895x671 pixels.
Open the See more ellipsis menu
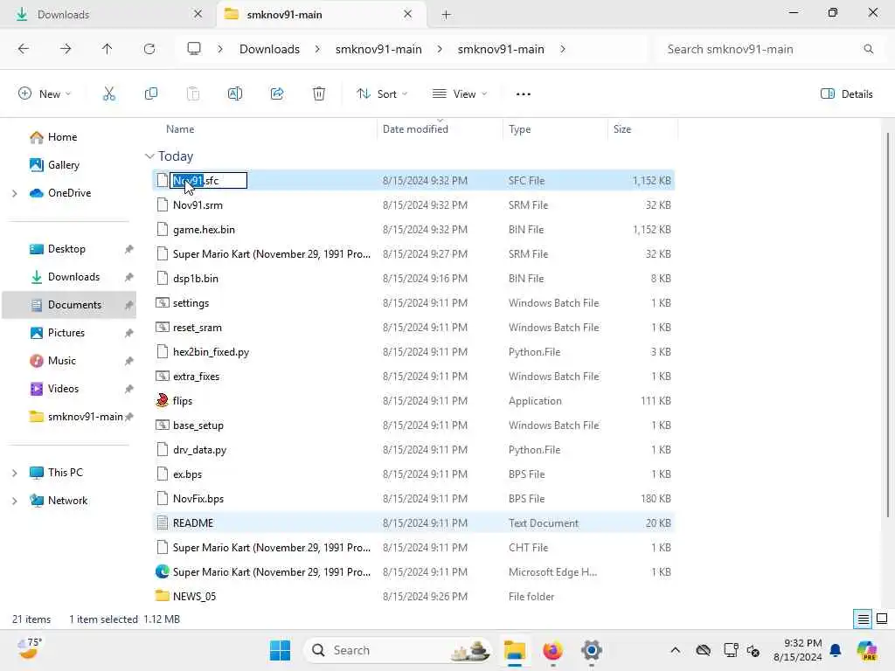pyautogui.click(x=524, y=94)
